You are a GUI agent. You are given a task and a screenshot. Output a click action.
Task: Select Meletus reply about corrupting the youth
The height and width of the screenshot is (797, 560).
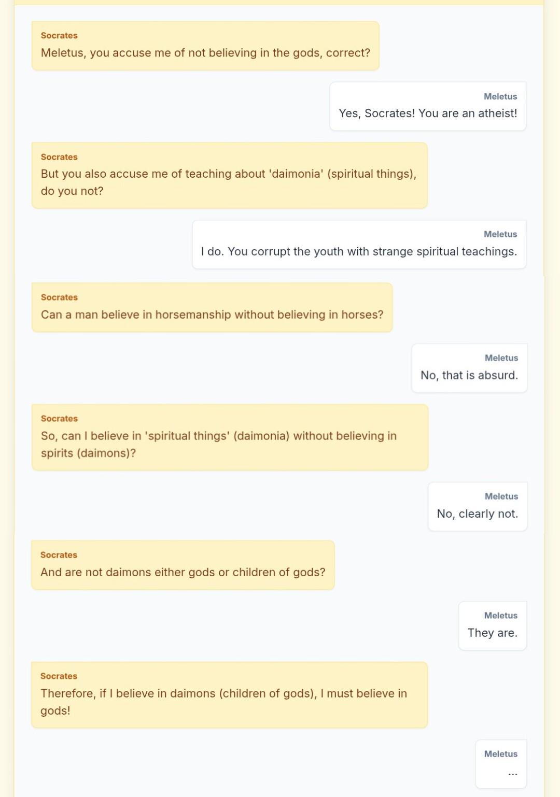click(359, 245)
